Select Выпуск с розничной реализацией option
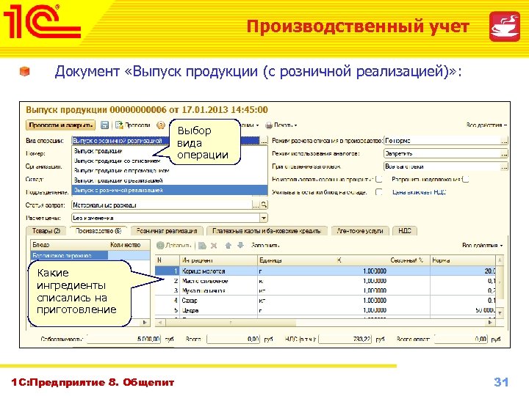529x396 pixels. (x=170, y=190)
